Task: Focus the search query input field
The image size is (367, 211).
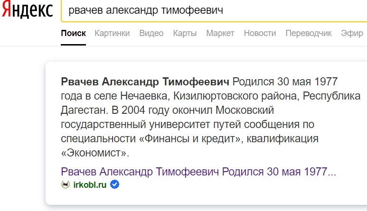Action: tap(214, 10)
